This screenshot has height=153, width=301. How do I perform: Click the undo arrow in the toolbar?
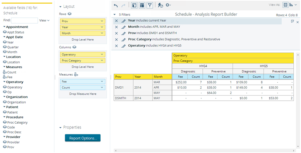point(116,6)
